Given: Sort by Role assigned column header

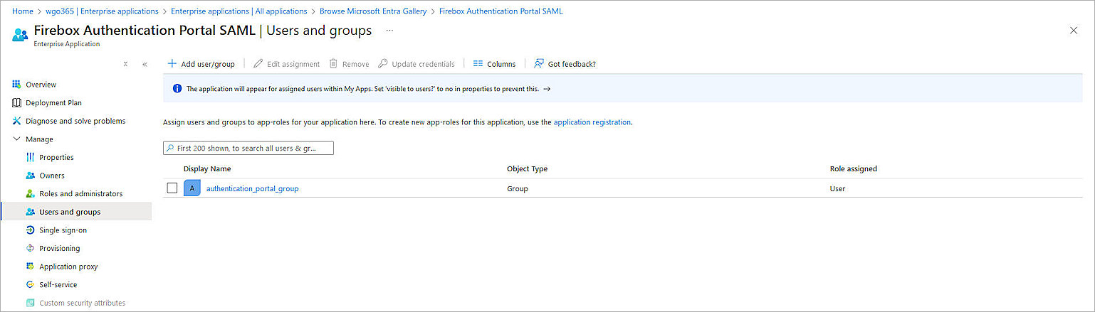Looking at the screenshot, I should [853, 169].
